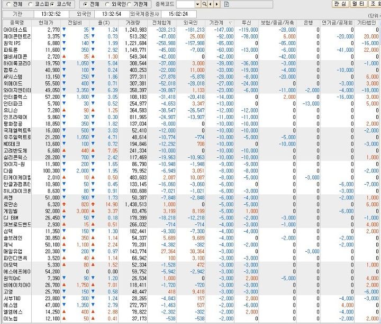Open the document icon next to arrows
This screenshot has width=381, height=324.
[x=226, y=4]
